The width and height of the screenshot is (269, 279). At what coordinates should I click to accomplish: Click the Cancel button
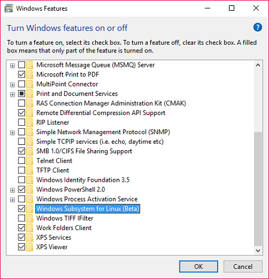click(243, 266)
